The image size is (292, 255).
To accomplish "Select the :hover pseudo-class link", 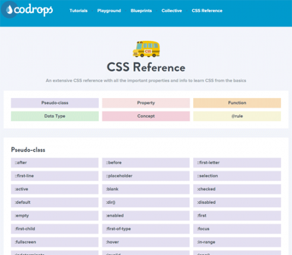I will coord(146,242).
